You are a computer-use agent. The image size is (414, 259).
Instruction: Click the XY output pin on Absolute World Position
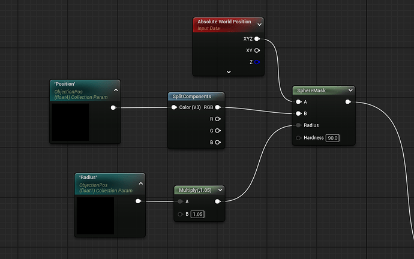click(257, 50)
